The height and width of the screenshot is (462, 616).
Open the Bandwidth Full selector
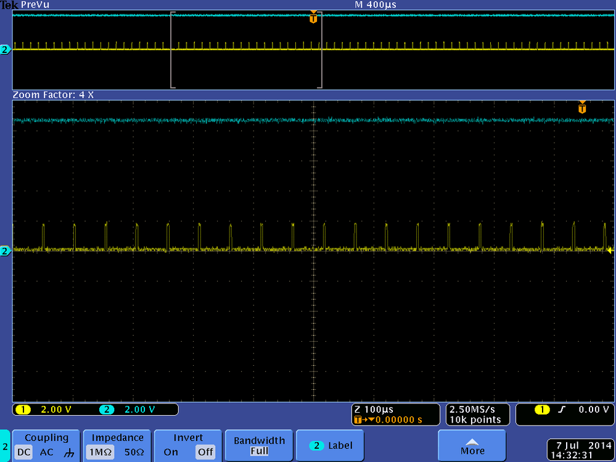pos(258,445)
